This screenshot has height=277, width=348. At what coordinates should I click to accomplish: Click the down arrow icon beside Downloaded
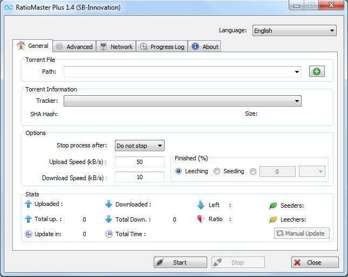click(108, 204)
